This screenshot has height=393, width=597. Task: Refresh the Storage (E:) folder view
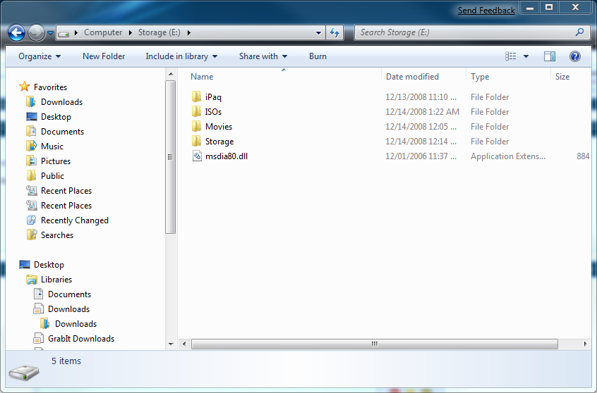[334, 32]
